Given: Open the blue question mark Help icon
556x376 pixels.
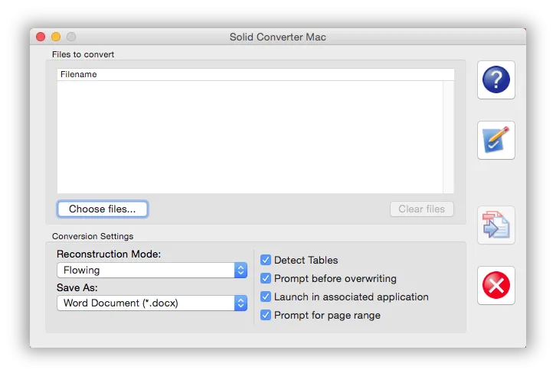Looking at the screenshot, I should 495,79.
